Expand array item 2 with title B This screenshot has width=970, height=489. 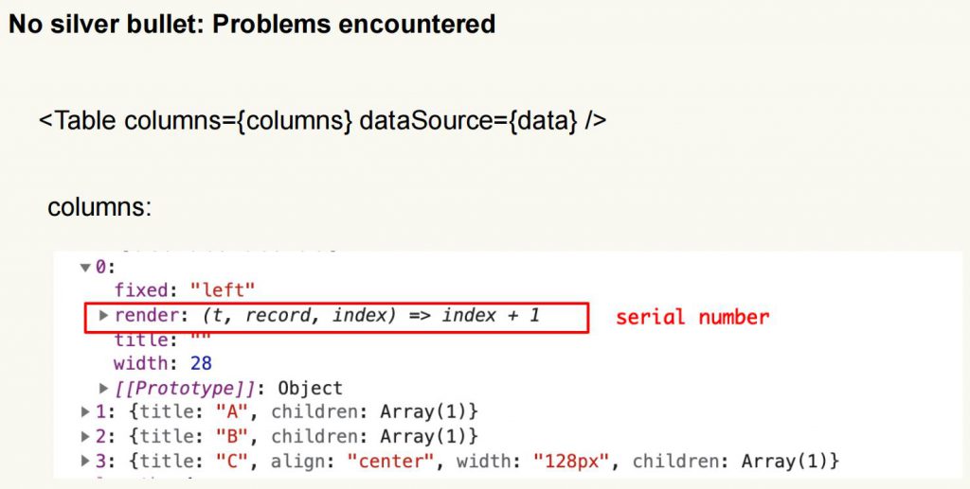[x=86, y=437]
